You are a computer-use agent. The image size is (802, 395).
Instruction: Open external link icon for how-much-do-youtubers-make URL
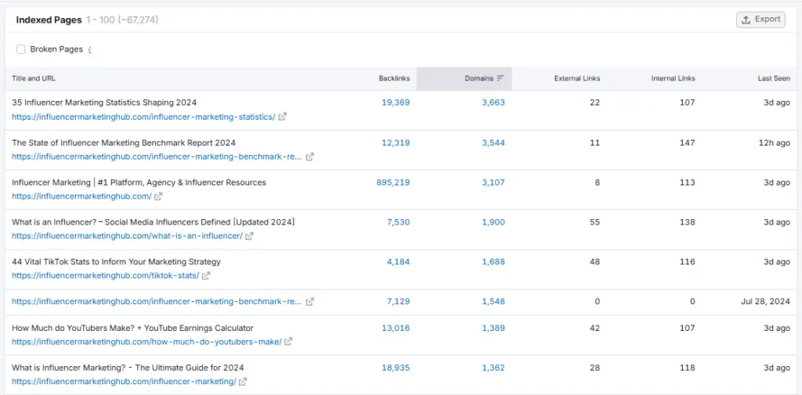pyautogui.click(x=289, y=342)
